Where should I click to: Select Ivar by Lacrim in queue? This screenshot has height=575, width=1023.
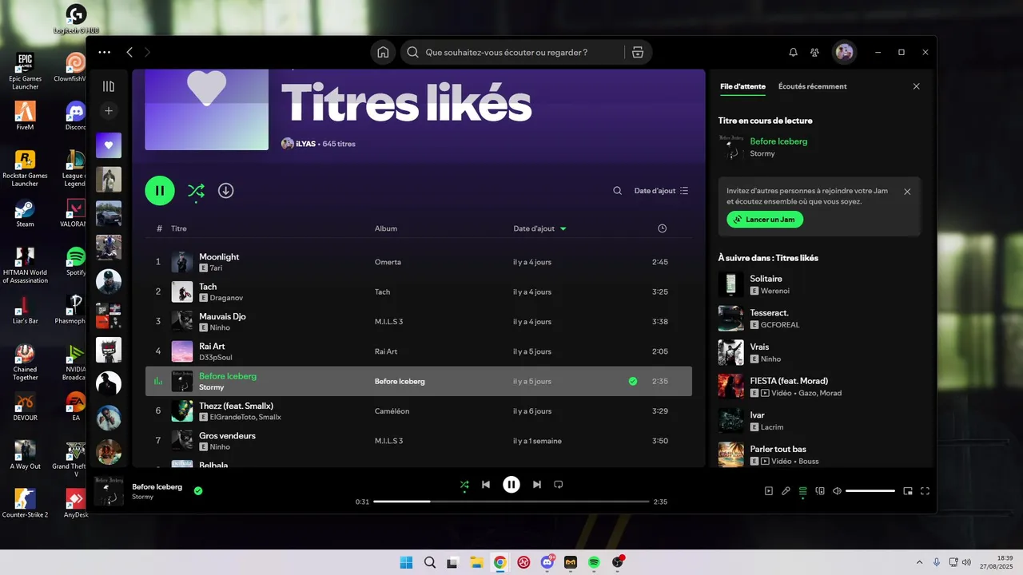(819, 421)
